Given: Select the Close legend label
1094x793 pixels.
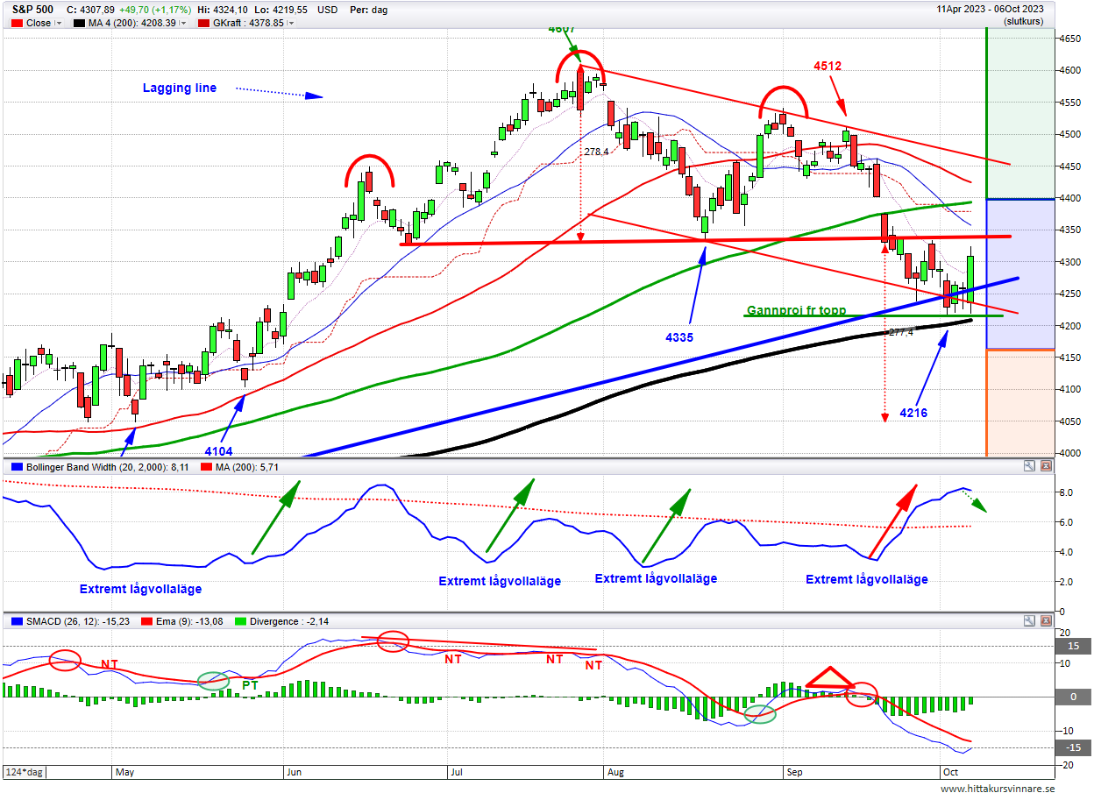Looking at the screenshot, I should pos(39,24).
